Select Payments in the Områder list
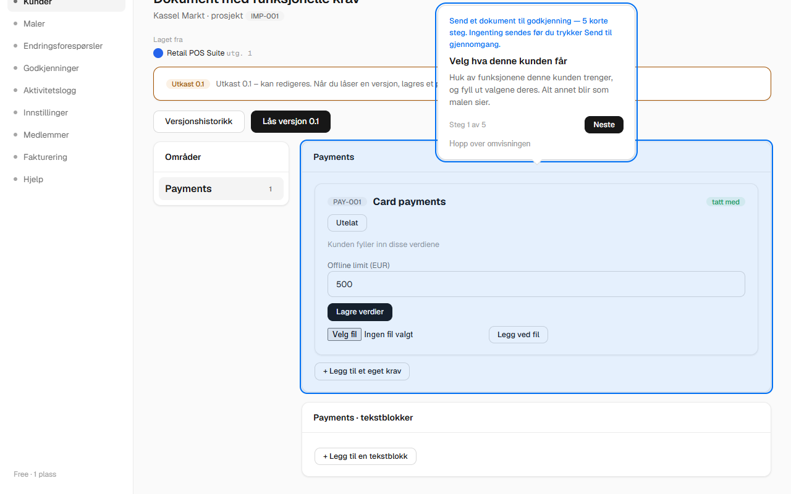791x494 pixels. (x=221, y=189)
